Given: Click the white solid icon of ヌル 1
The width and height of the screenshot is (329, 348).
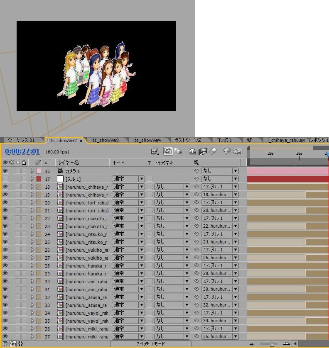Looking at the screenshot, I should click(x=60, y=179).
